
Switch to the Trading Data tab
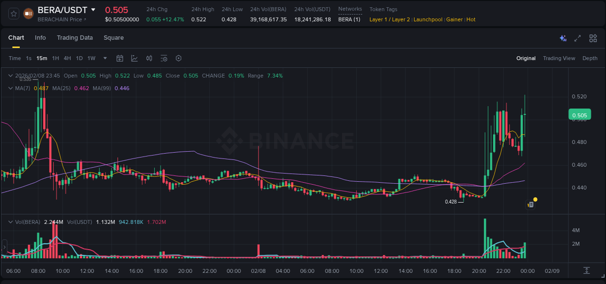pos(75,38)
